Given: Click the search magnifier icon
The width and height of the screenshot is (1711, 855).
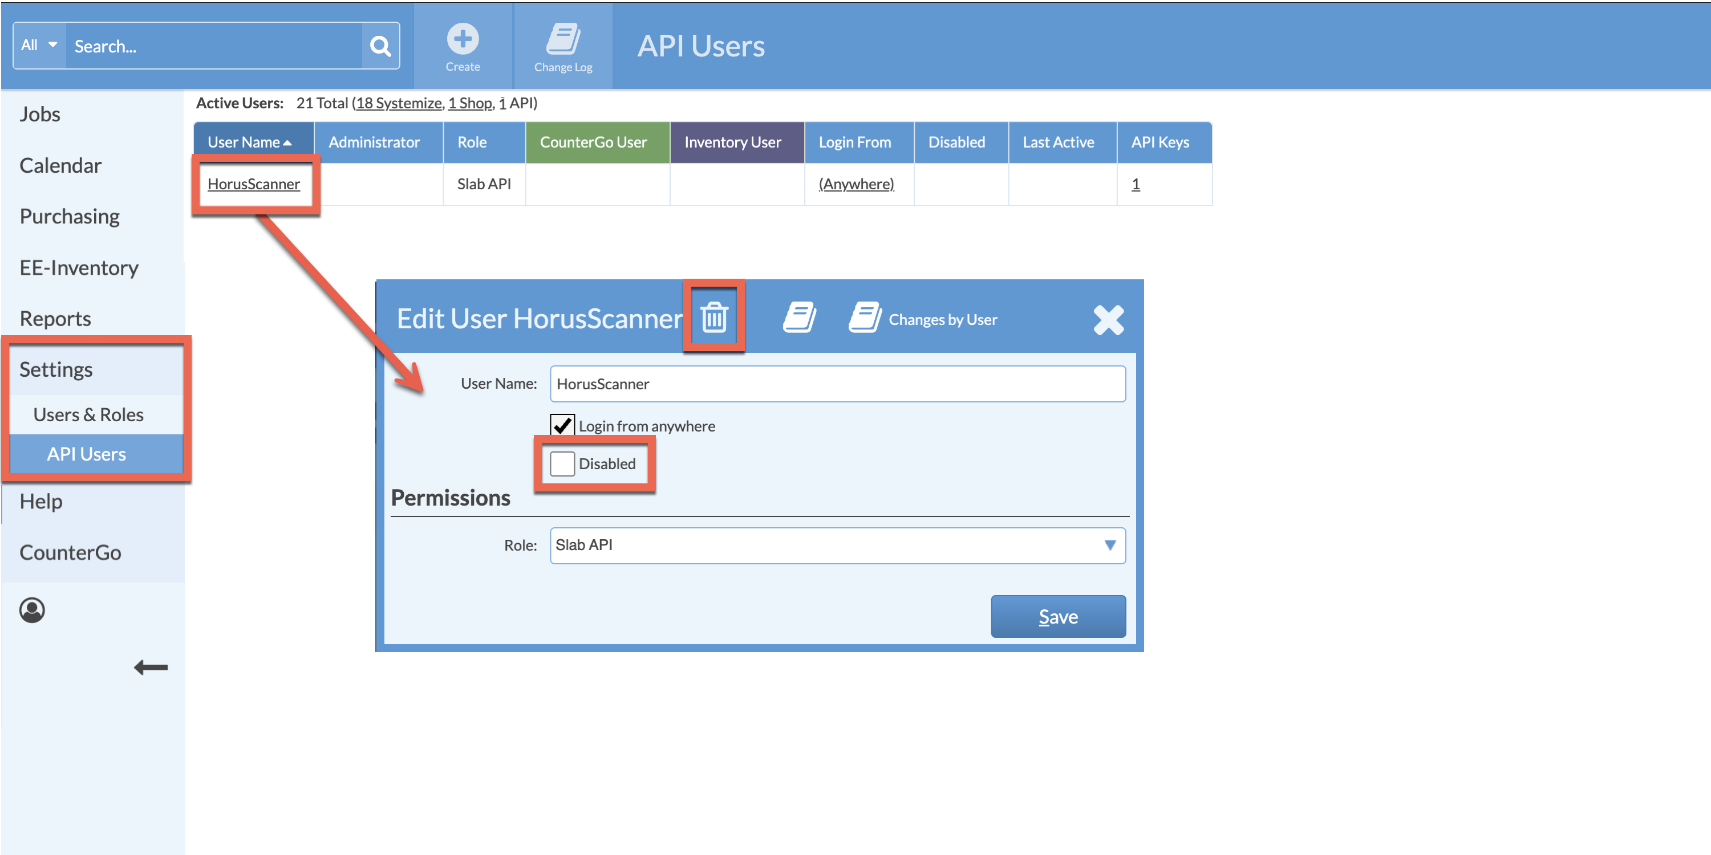Looking at the screenshot, I should coord(380,45).
